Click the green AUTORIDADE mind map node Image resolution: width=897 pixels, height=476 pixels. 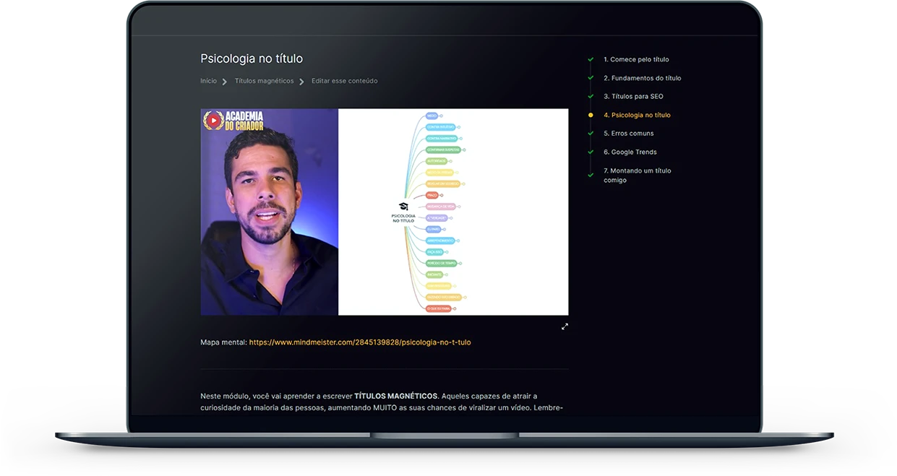pos(437,161)
